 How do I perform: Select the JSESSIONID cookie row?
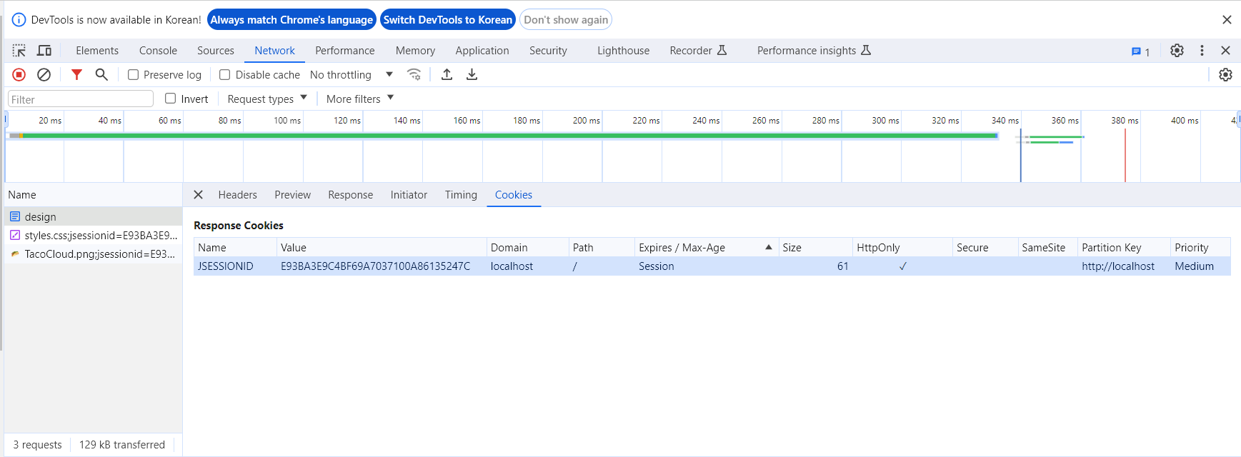(x=712, y=266)
